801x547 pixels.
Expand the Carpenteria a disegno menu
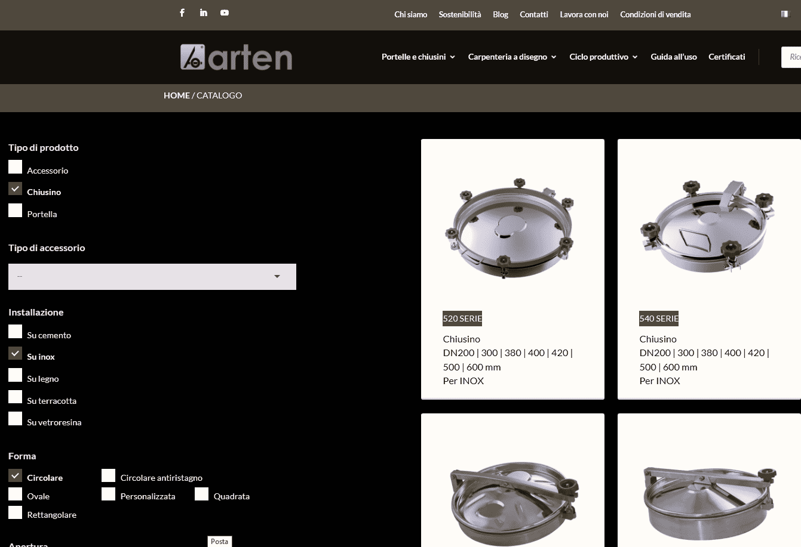click(512, 57)
